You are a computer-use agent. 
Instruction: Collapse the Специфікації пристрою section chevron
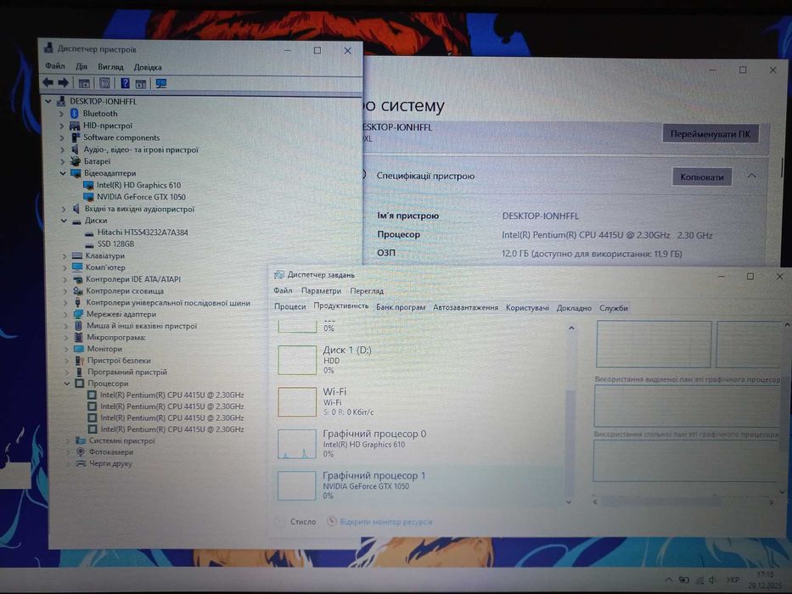(751, 177)
